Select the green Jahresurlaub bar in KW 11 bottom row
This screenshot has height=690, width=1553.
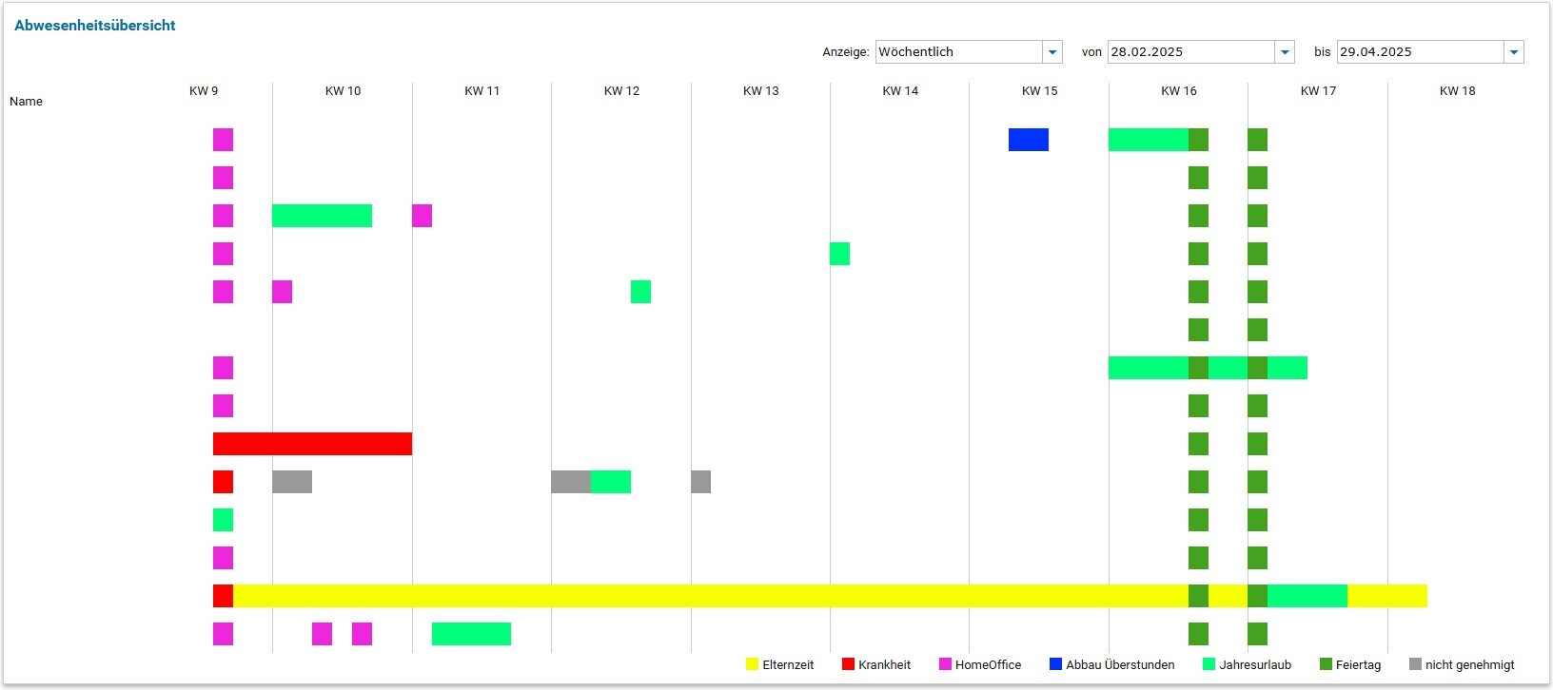(x=471, y=634)
